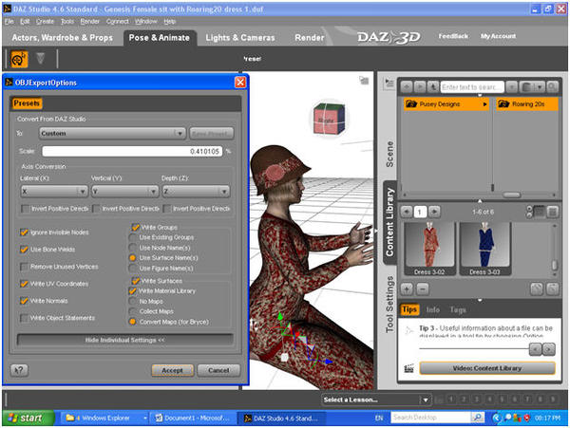This screenshot has height=428, width=570.
Task: Toggle Write Normals checkbox
Action: tap(24, 301)
